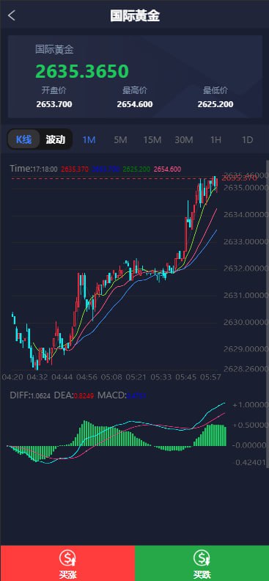This screenshot has width=269, height=581.
Task: Click the red 买涨 buy-up button label
Action: pyautogui.click(x=67, y=574)
